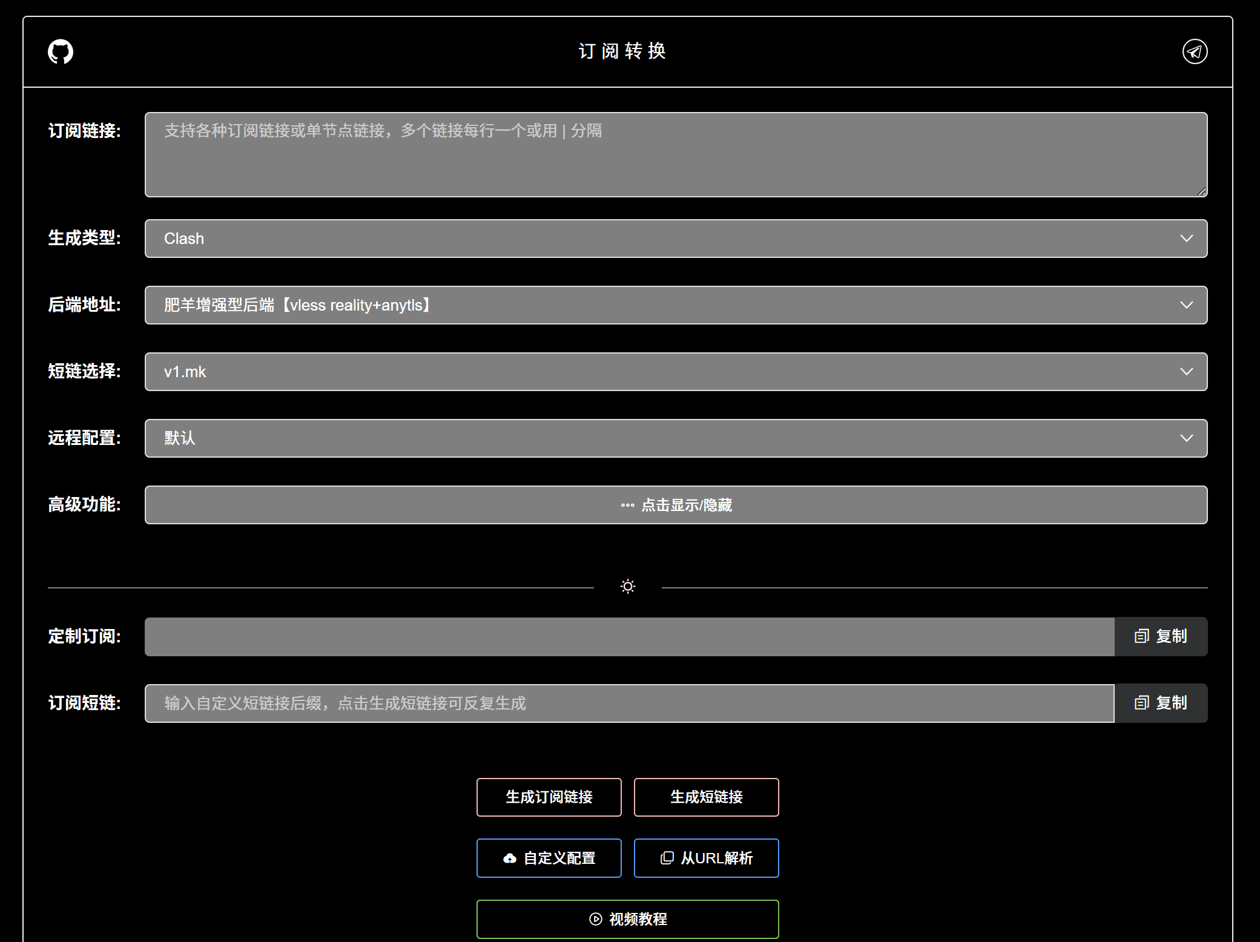1260x942 pixels.
Task: Click the 生成类型 chevron arrow
Action: pyautogui.click(x=1186, y=239)
